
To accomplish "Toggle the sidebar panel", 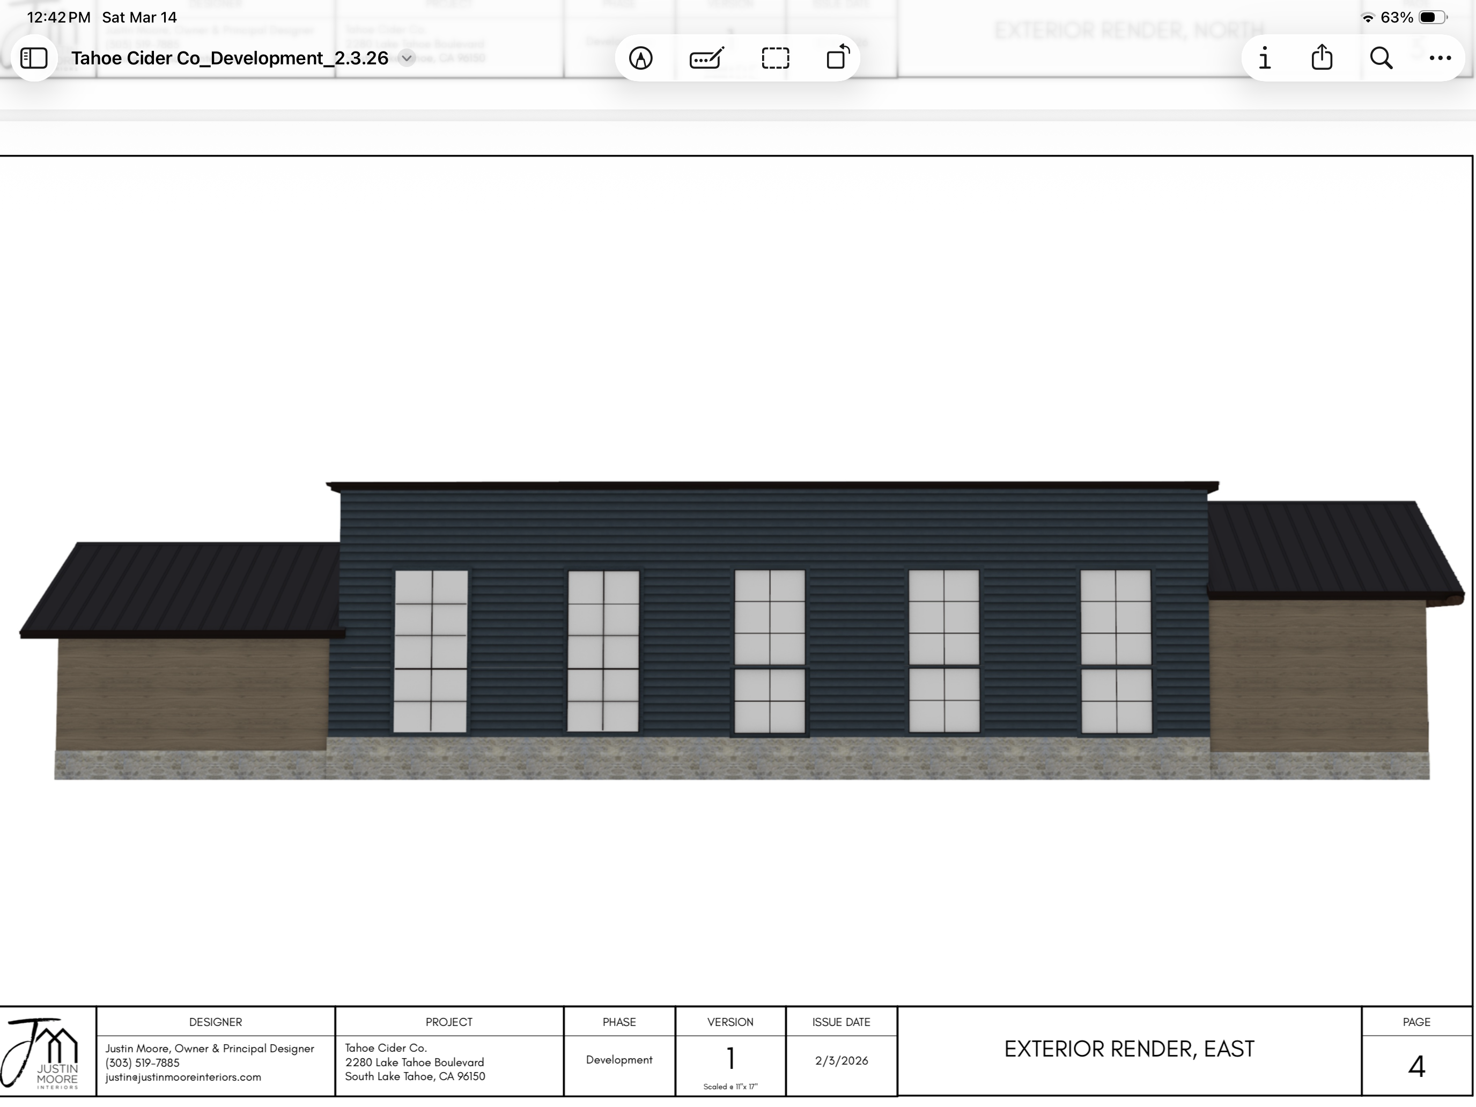I will [34, 58].
